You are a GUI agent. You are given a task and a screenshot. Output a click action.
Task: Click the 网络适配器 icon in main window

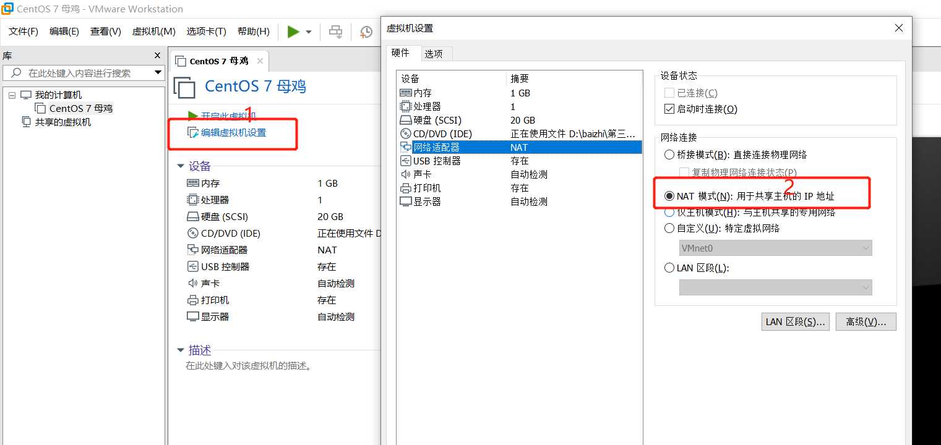click(192, 250)
